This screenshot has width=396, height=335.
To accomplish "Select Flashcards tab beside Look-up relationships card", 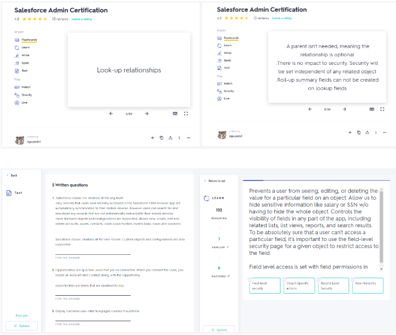I will (26, 40).
